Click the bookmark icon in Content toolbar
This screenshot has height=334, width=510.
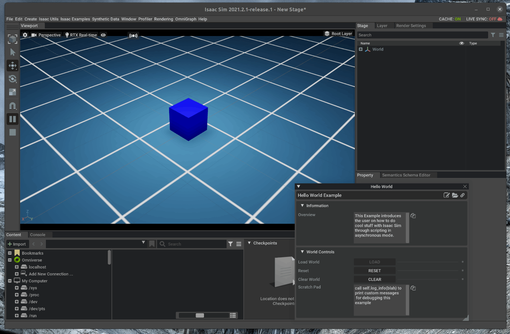tap(152, 244)
